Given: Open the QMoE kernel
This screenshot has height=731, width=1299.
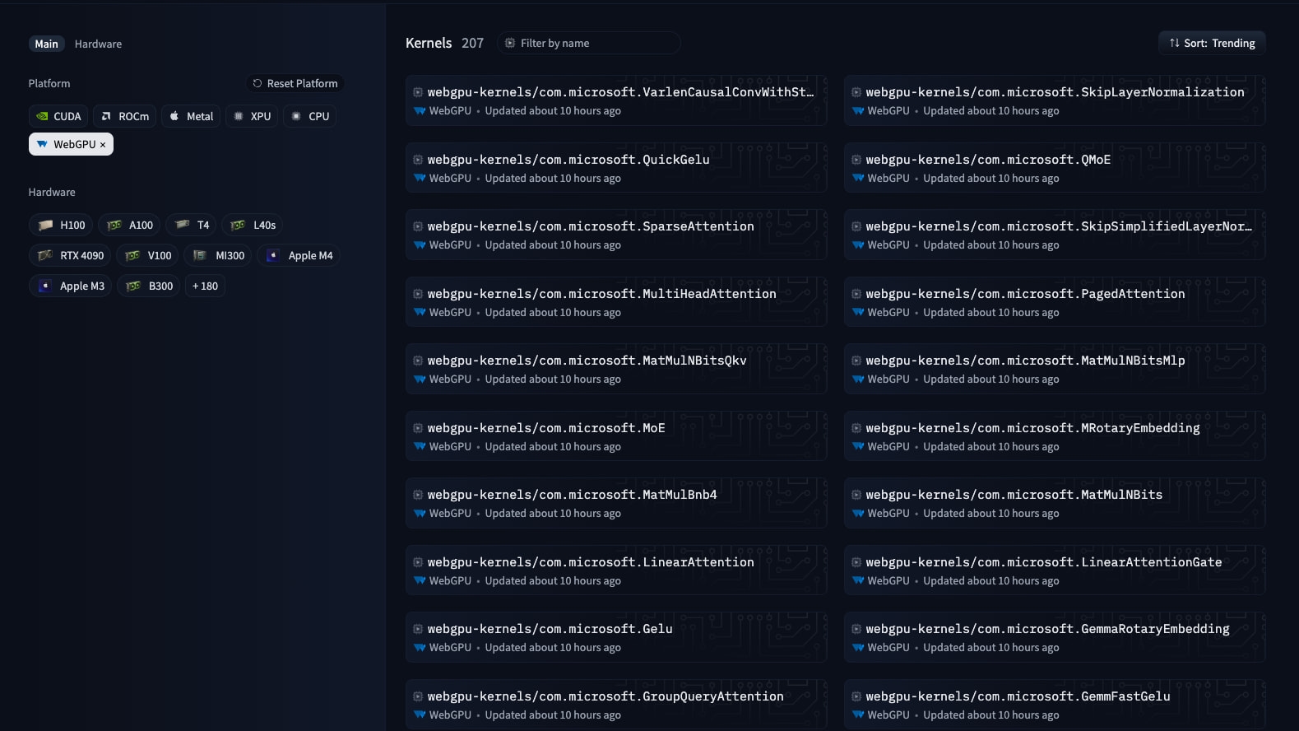Looking at the screenshot, I should pos(1055,168).
